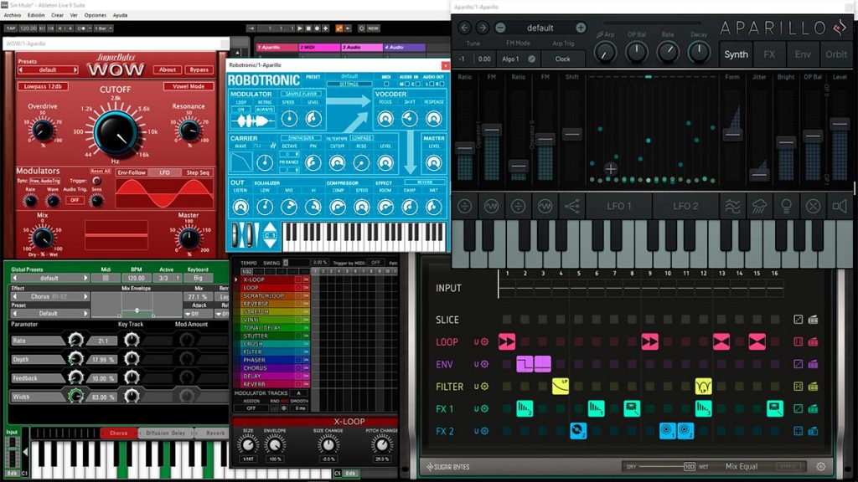Screen dimensions: 858x482
Task: Click the rain cloud icon in Aparillo
Action: (759, 206)
